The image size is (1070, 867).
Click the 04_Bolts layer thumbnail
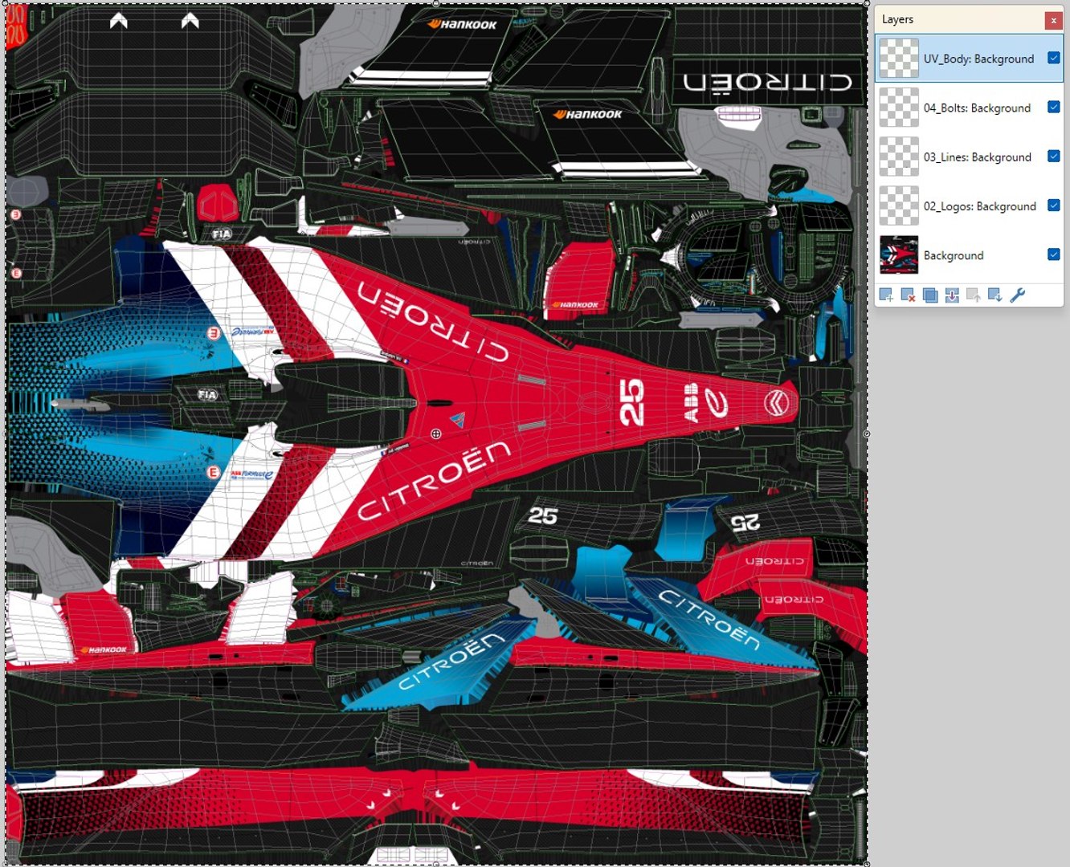(x=899, y=108)
